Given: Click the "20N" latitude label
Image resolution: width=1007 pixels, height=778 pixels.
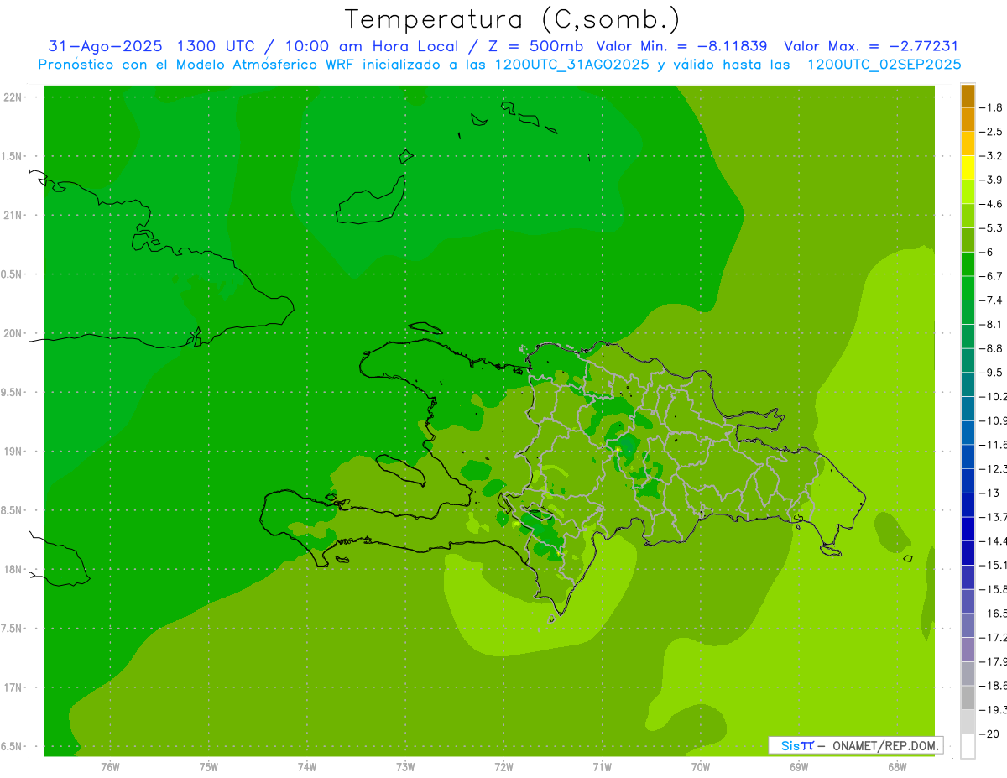Looking at the screenshot, I should (x=13, y=333).
